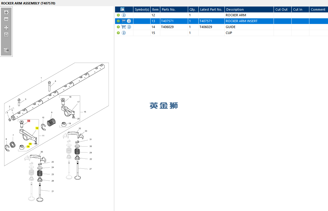Image resolution: width=328 pixels, height=211 pixels.
Task: Select the GUIDE description cell
Action: point(249,27)
